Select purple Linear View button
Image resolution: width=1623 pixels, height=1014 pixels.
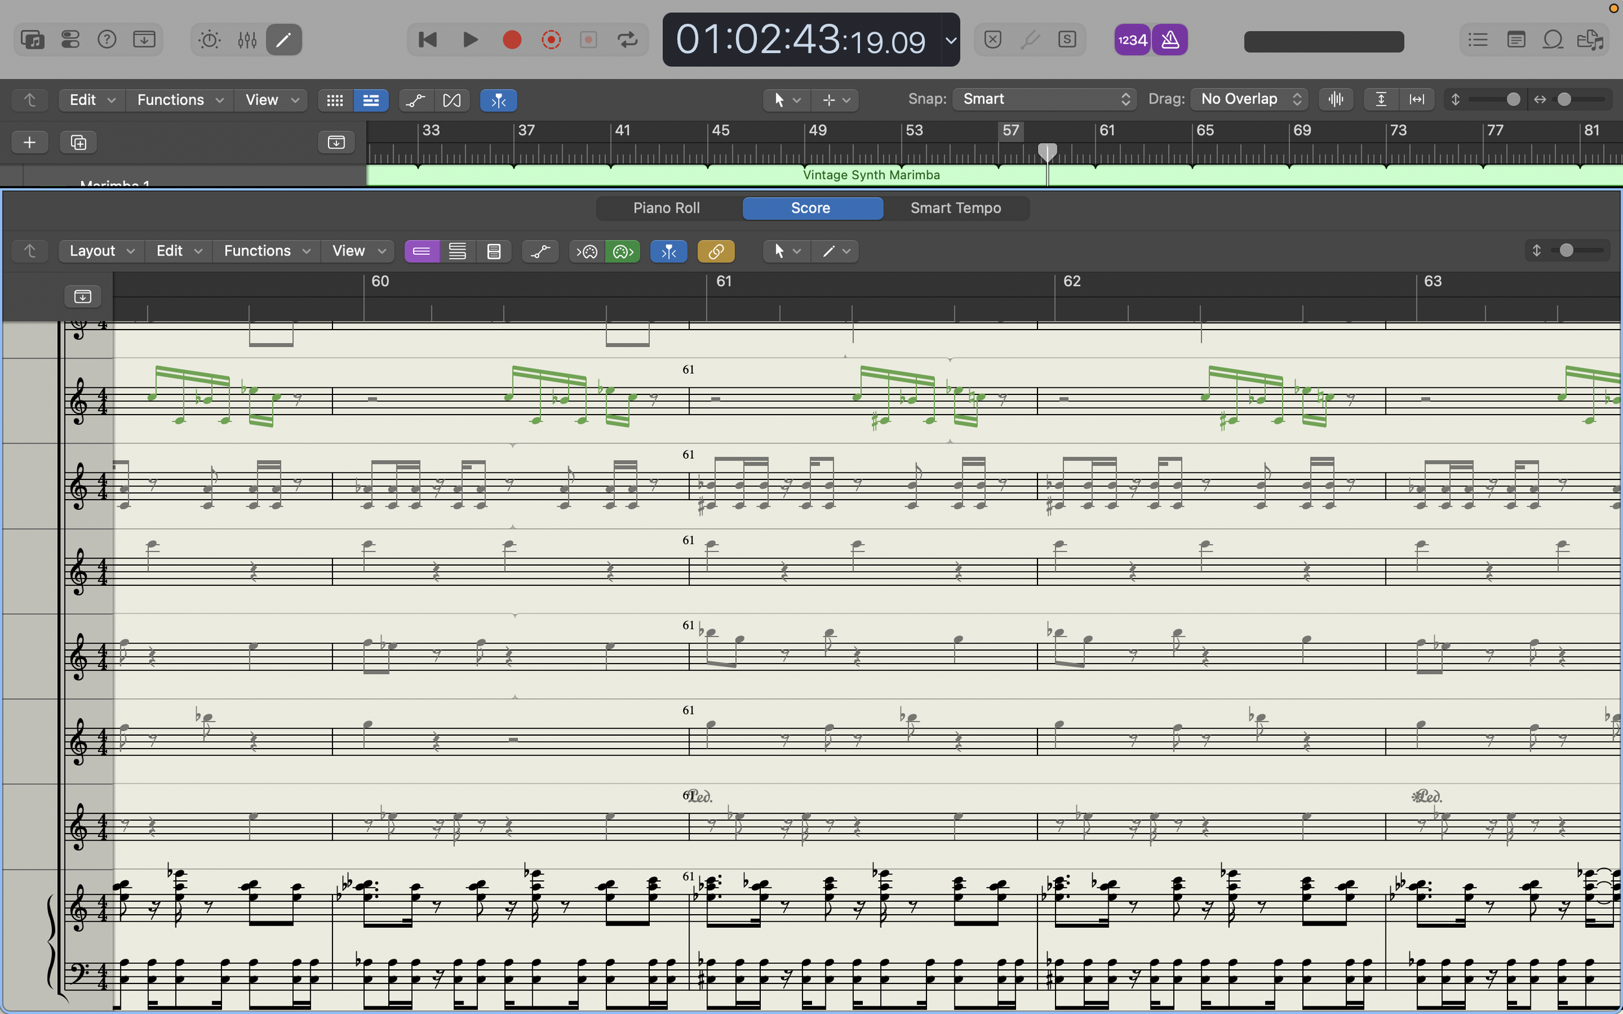coord(421,251)
